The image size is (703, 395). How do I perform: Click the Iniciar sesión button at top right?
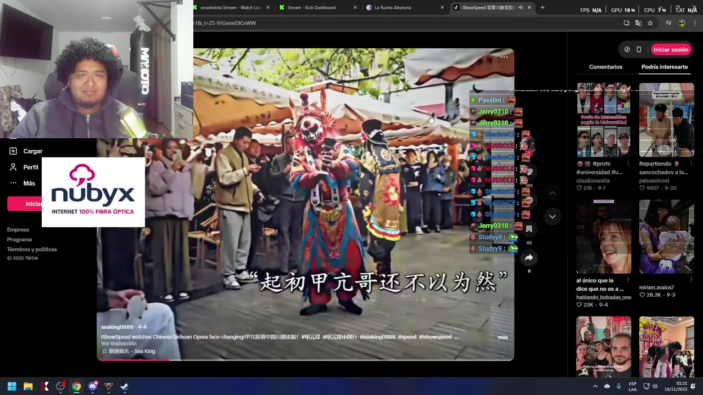(x=671, y=49)
